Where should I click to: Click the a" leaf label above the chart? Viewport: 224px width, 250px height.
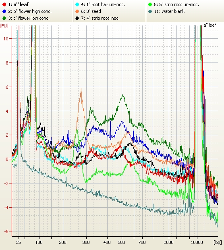point(209,25)
